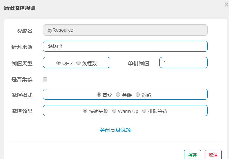
Task: Click the 编辑流控规则 dialog title
Action: click(x=19, y=8)
